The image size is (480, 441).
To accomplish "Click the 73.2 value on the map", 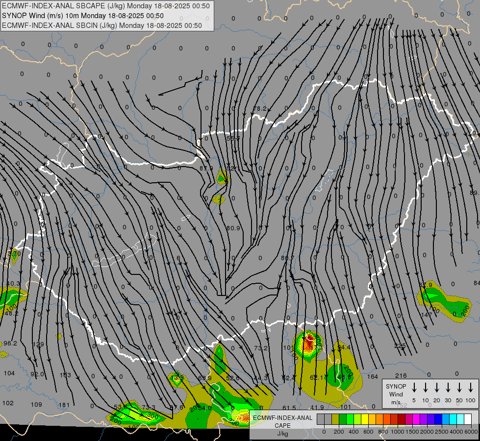I will click(x=261, y=348).
